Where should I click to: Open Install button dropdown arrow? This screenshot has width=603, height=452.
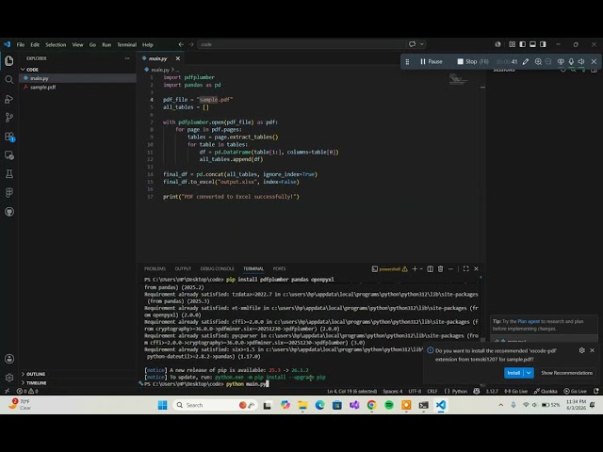[x=529, y=373]
